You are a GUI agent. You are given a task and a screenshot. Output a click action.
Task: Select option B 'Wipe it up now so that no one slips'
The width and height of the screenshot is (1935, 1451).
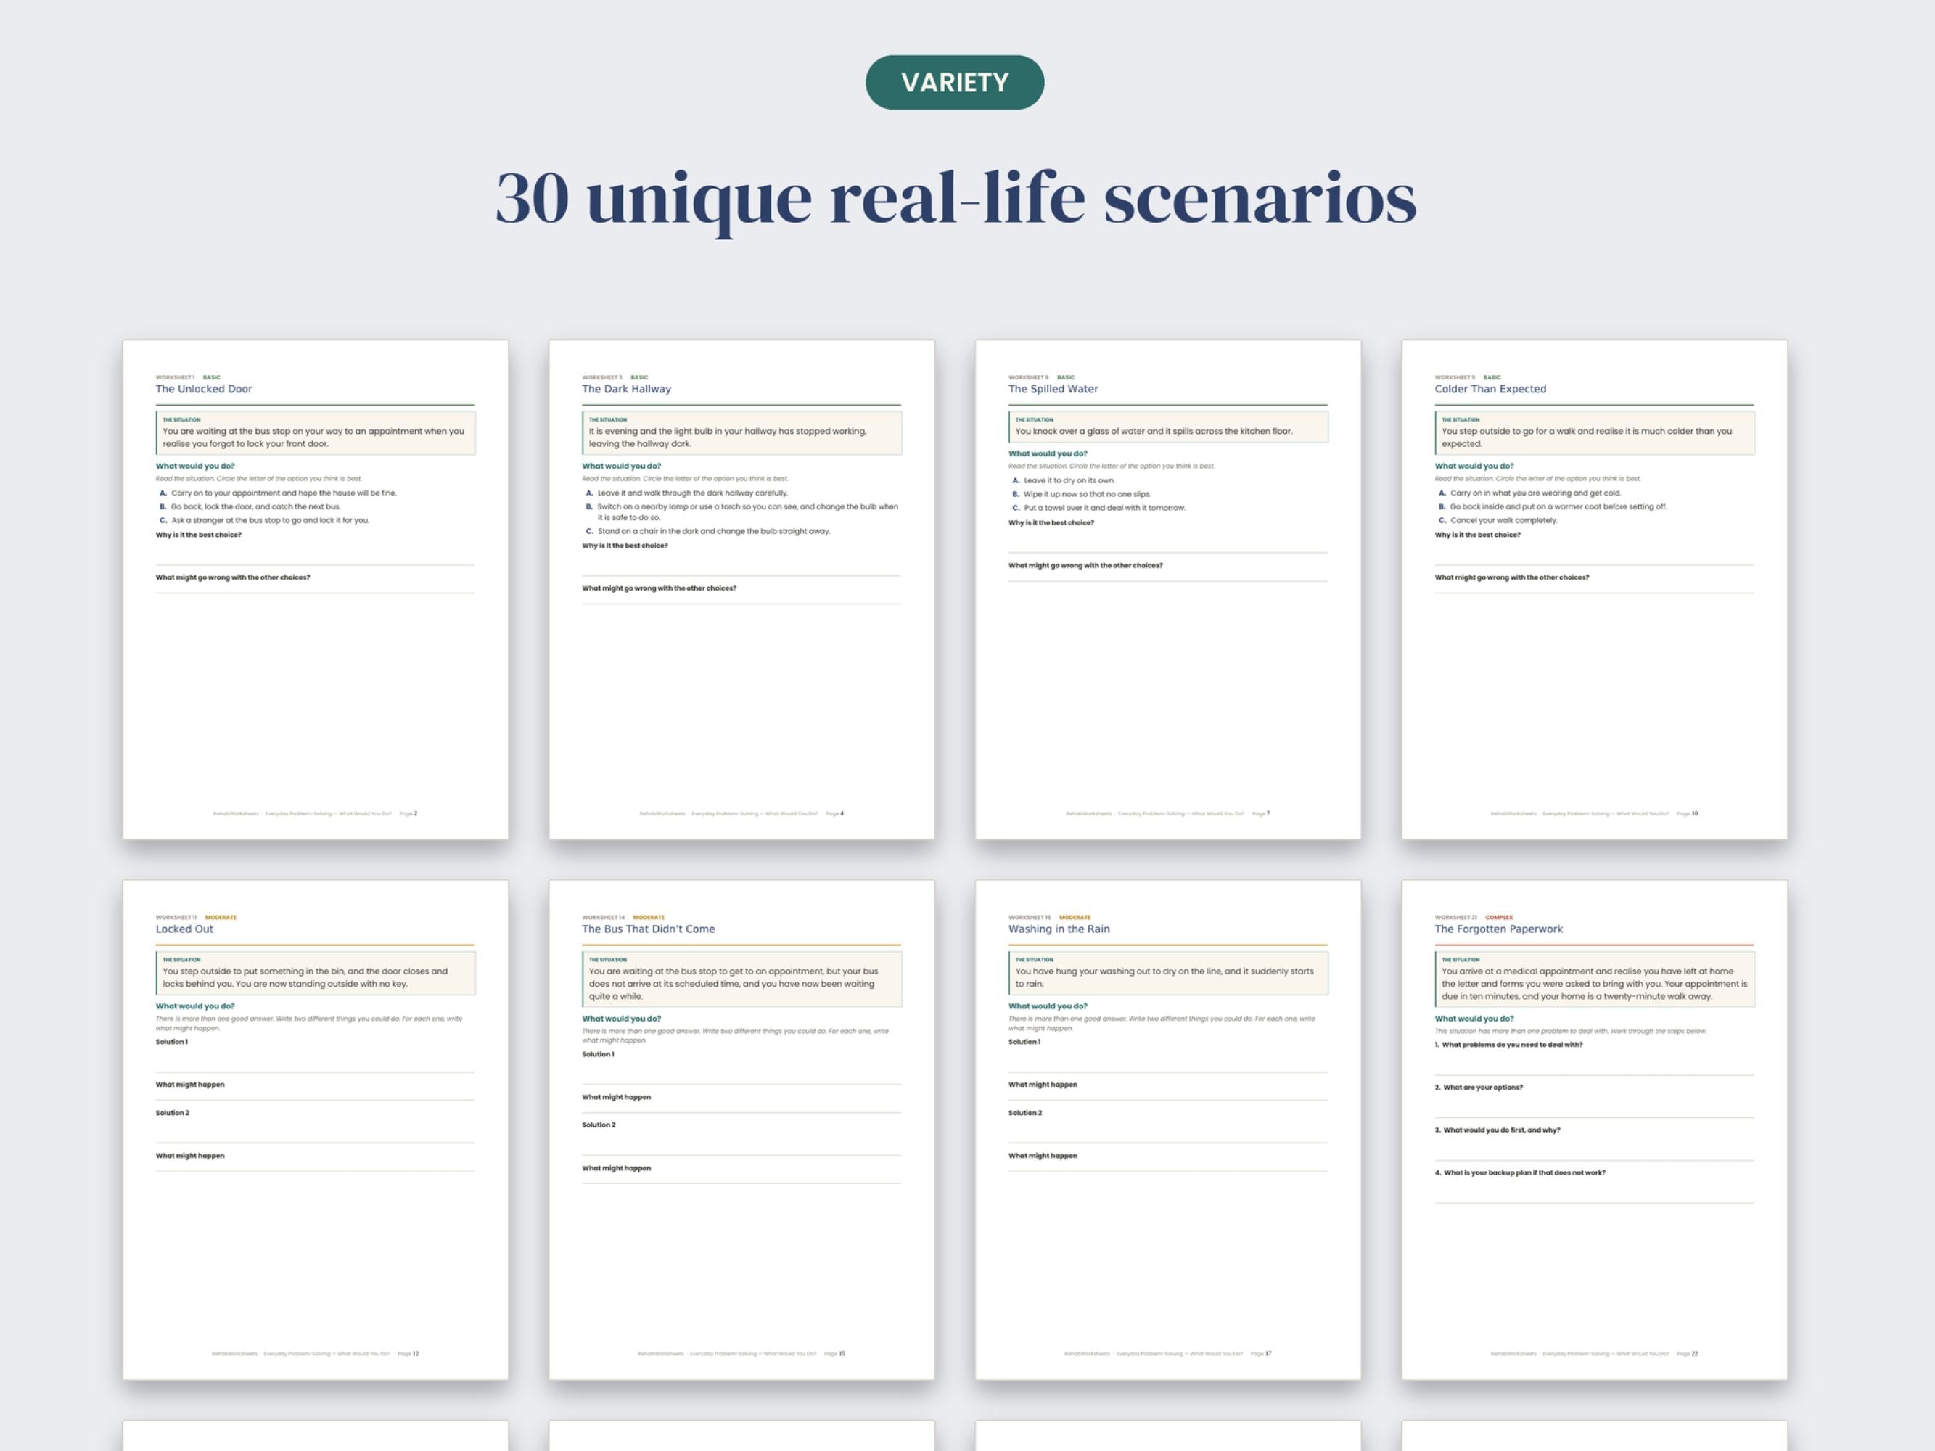tap(1081, 494)
